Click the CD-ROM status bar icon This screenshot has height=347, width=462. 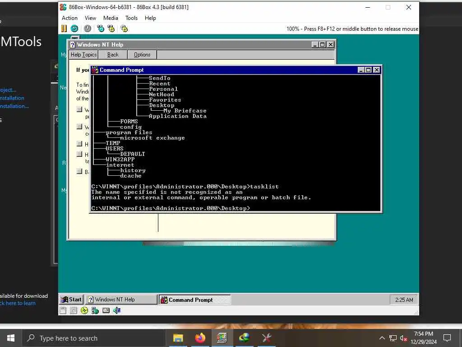pyautogui.click(x=84, y=310)
